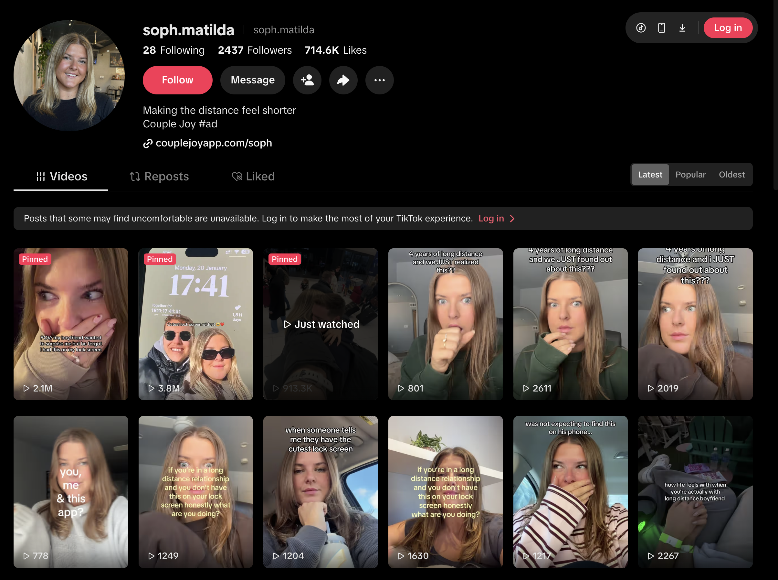Open the video with 2019 views

click(695, 324)
